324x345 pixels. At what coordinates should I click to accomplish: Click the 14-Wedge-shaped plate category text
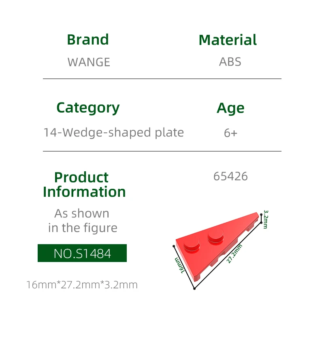coord(113,132)
